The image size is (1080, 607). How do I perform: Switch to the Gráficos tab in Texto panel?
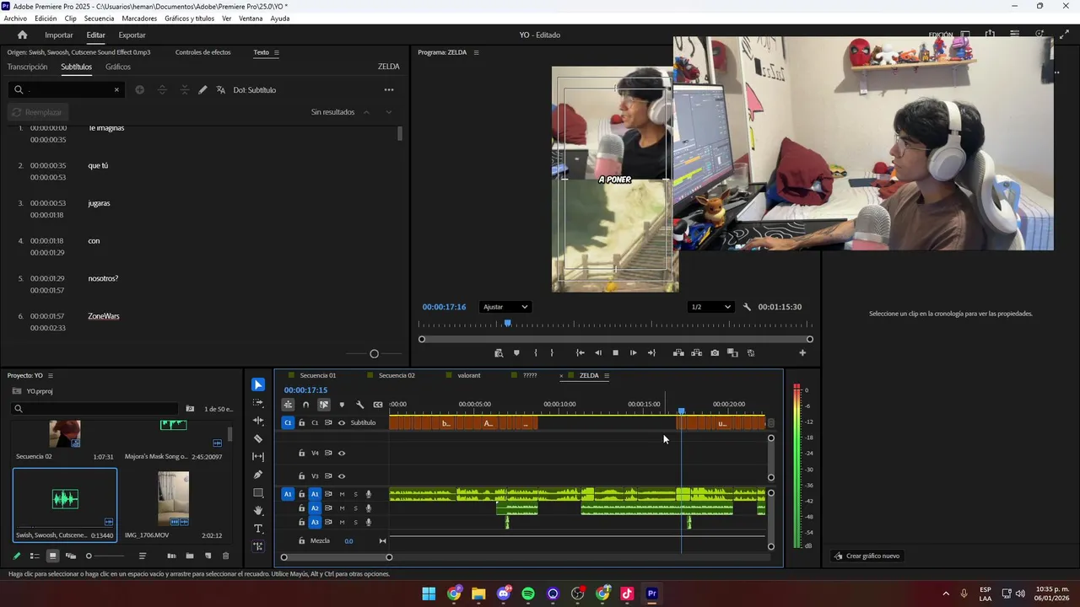(118, 67)
